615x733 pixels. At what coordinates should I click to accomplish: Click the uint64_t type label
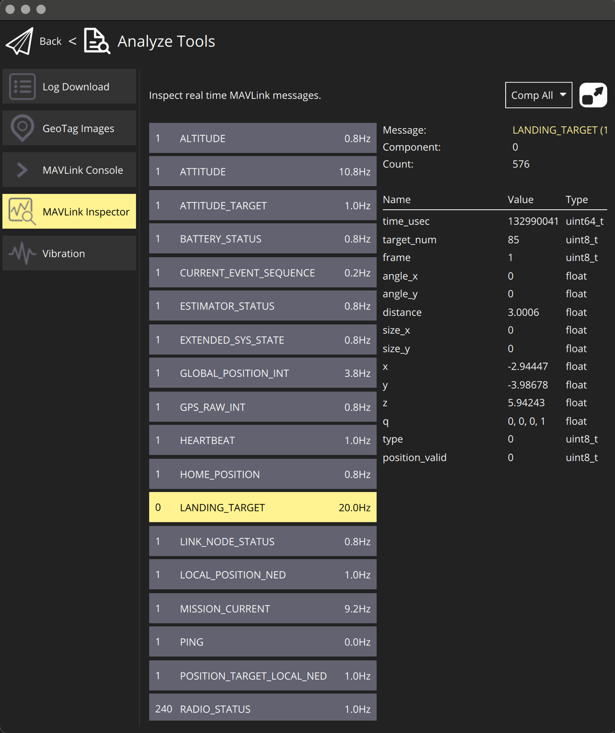[x=585, y=221]
